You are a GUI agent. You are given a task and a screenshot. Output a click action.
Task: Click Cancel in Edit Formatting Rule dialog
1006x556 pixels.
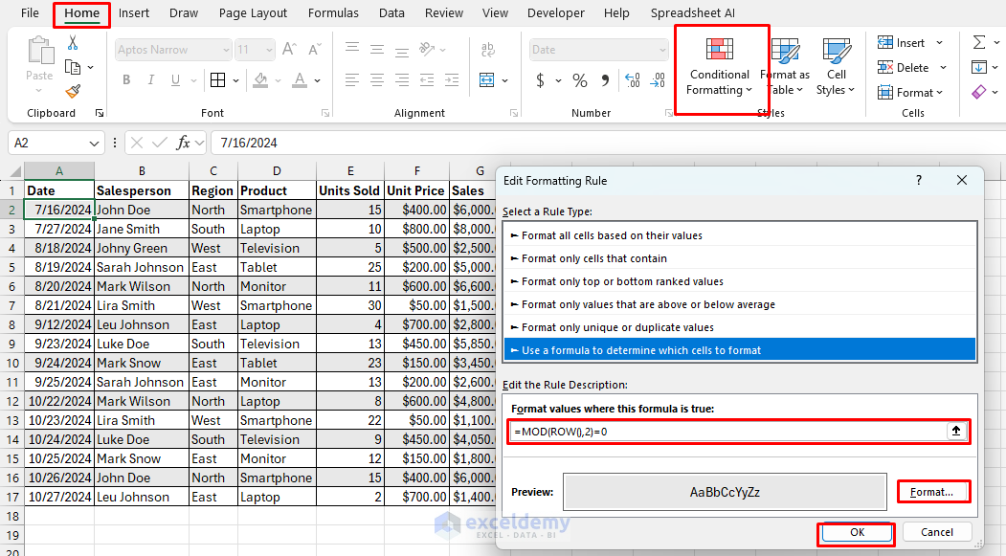pos(936,532)
